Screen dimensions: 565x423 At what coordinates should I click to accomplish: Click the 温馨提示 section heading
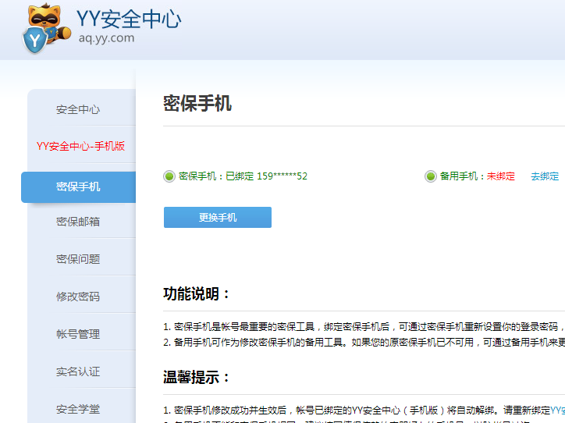[196, 377]
